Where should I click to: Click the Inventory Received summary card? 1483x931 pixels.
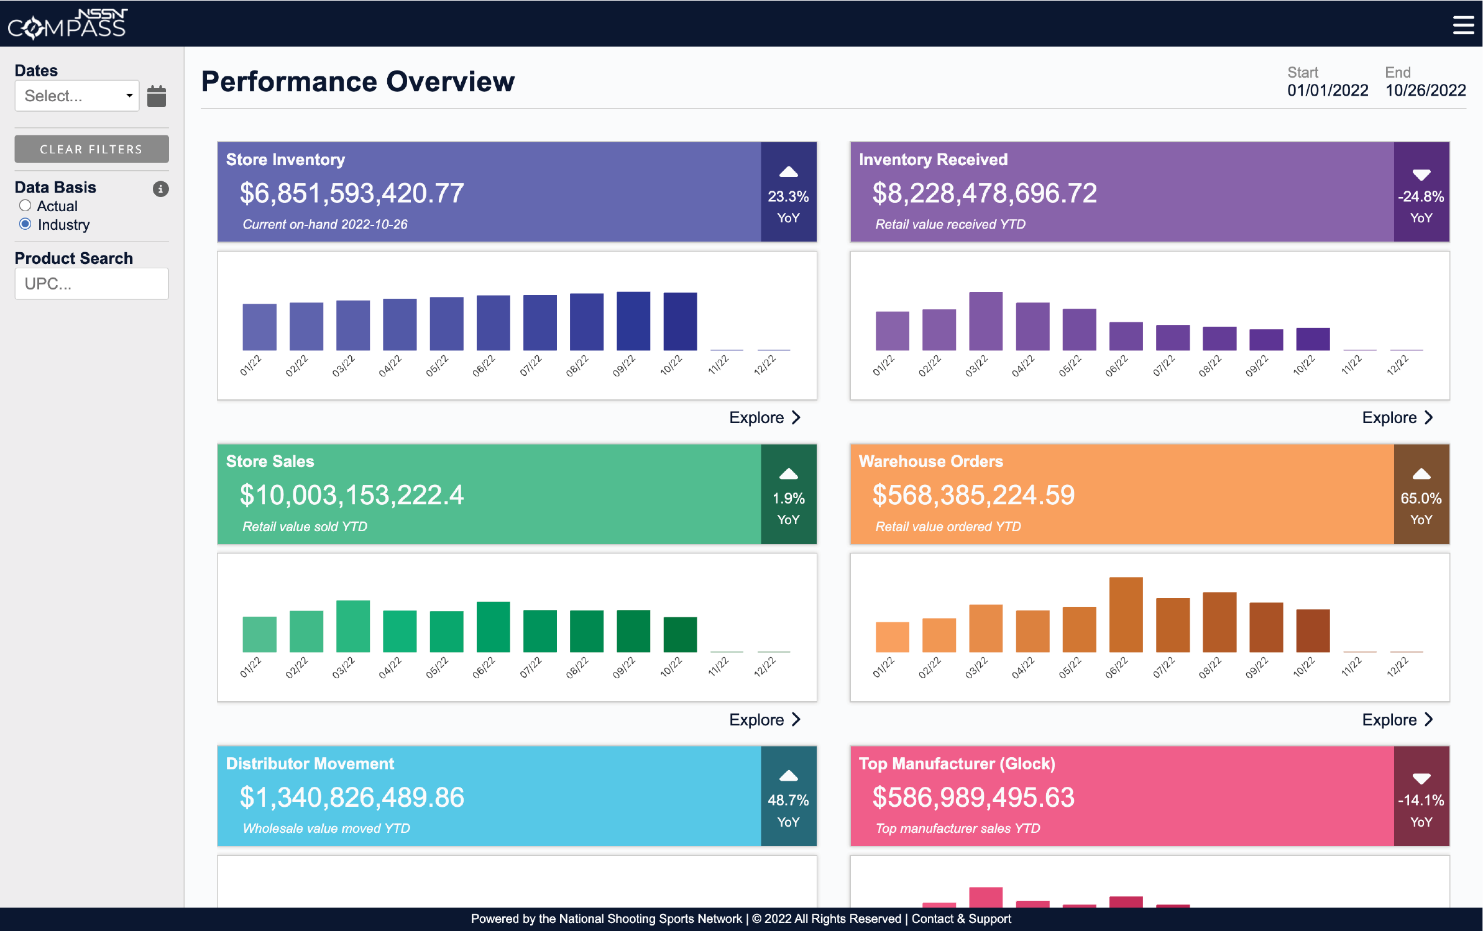click(1149, 192)
